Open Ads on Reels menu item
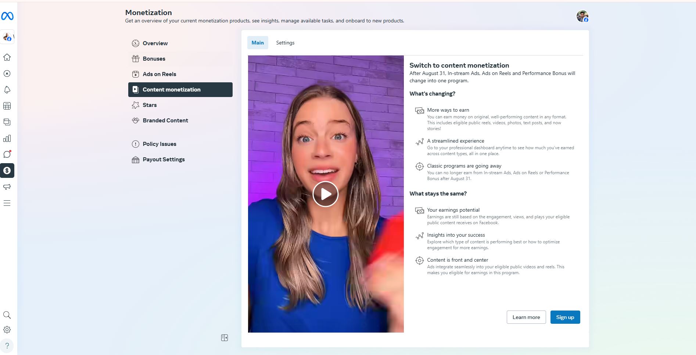The image size is (696, 355). point(180,74)
